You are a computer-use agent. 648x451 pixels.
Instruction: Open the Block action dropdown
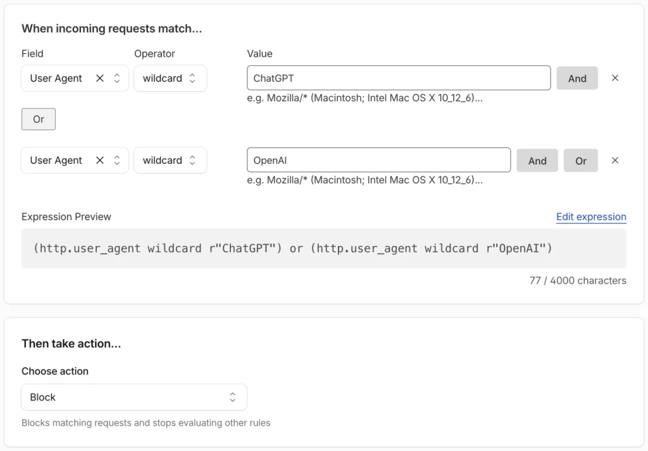click(134, 397)
